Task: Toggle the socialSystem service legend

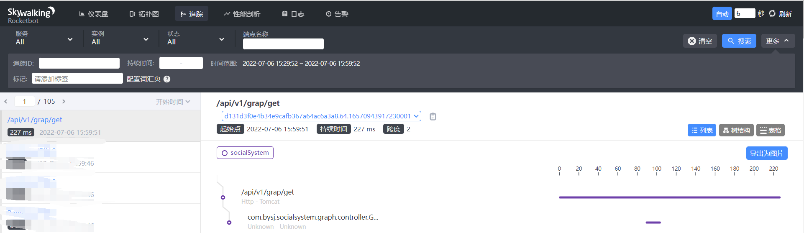Action: click(245, 153)
